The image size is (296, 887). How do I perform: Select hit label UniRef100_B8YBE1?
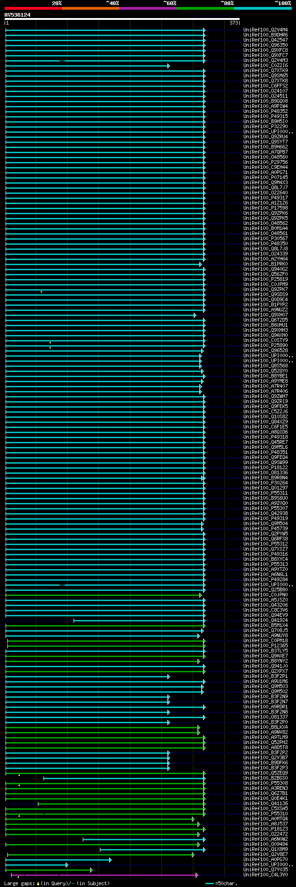tap(266, 376)
